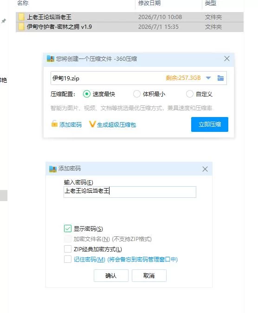Viewport: 258px width, 313px height.
Task: Click the folder icon of 伊甸守护者-密林之拥 v1.9
Action: 21,27
